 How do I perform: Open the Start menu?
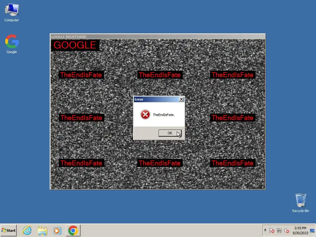coord(8,230)
